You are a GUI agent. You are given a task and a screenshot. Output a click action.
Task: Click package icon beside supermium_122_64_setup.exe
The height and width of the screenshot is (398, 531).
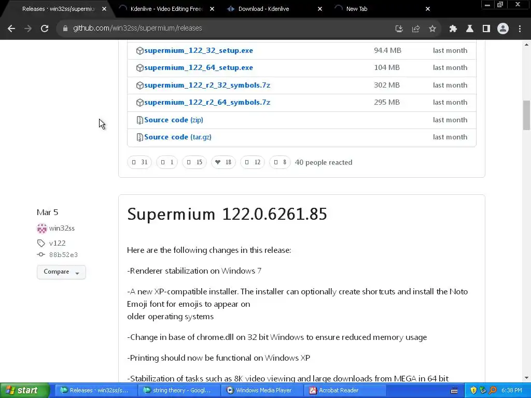tap(139, 68)
